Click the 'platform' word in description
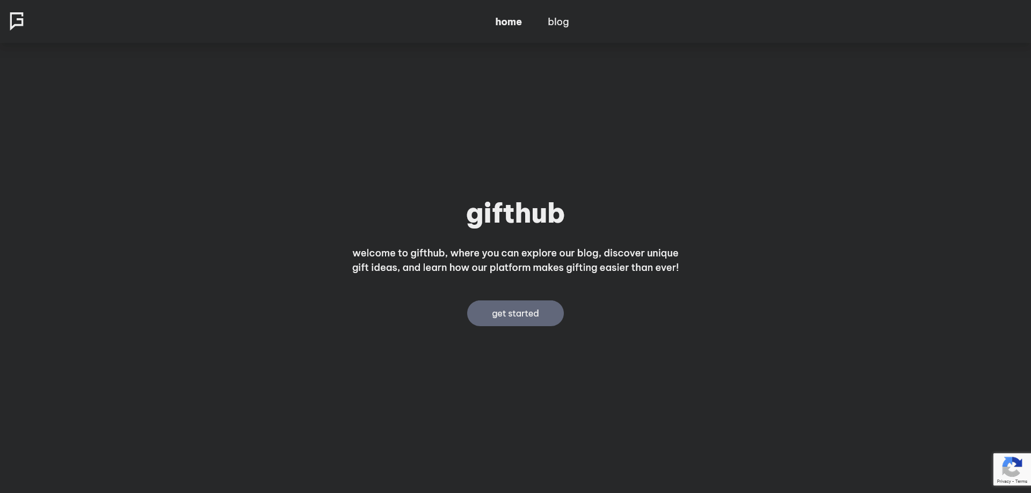This screenshot has width=1031, height=493. click(x=510, y=268)
